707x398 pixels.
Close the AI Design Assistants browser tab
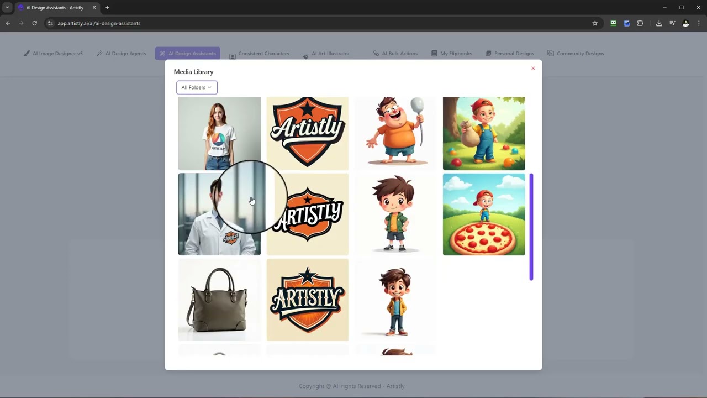[x=94, y=8]
